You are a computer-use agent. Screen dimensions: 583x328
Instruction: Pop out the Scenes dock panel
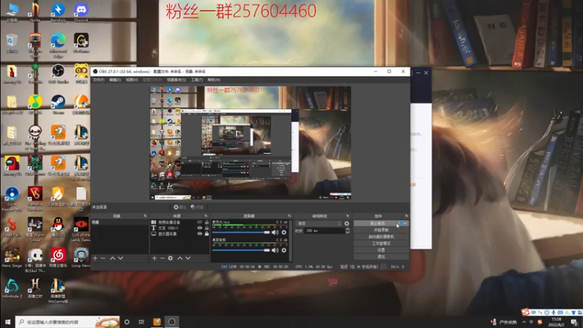145,216
